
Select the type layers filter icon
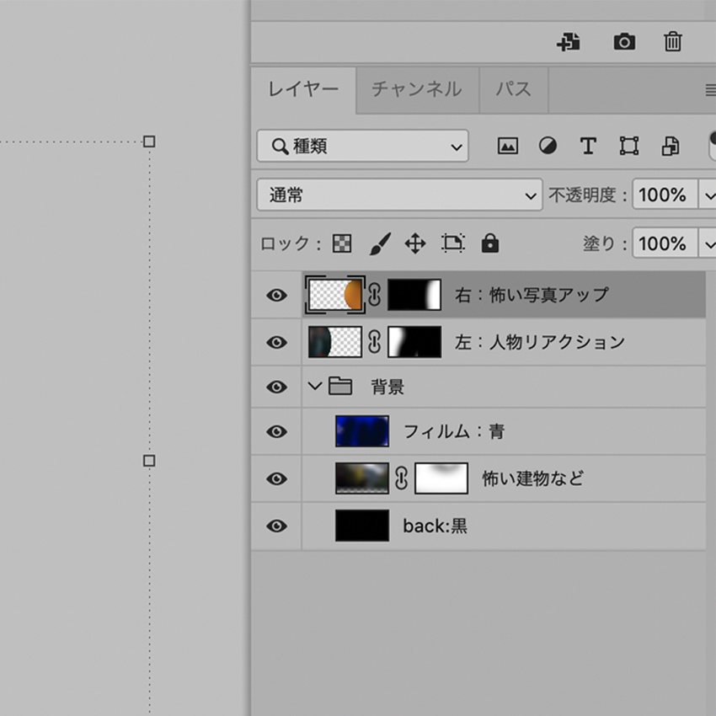pos(588,145)
